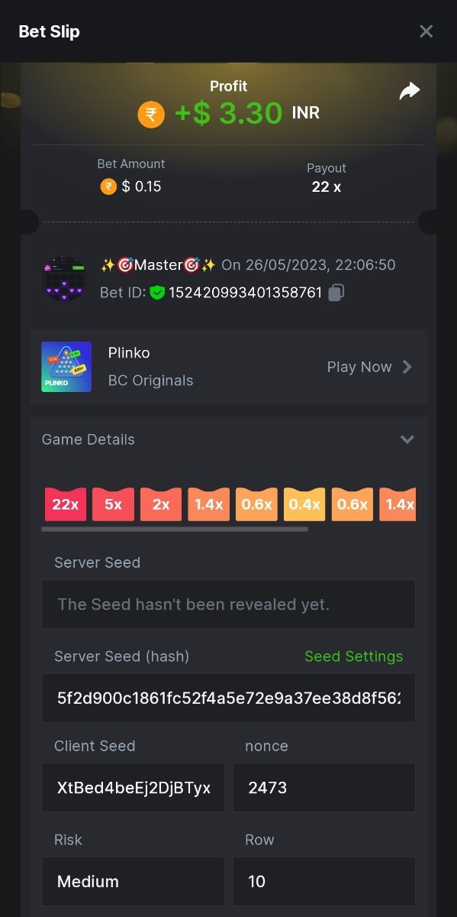Image resolution: width=457 pixels, height=917 pixels.
Task: Share the bet slip with arrow icon
Action: point(410,92)
